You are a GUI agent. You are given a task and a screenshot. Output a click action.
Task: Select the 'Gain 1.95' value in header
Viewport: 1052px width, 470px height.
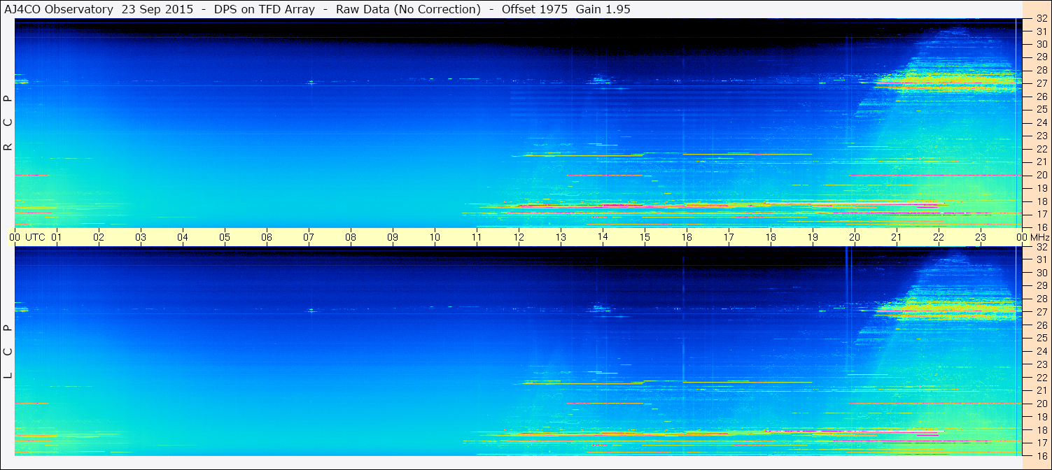click(x=603, y=9)
